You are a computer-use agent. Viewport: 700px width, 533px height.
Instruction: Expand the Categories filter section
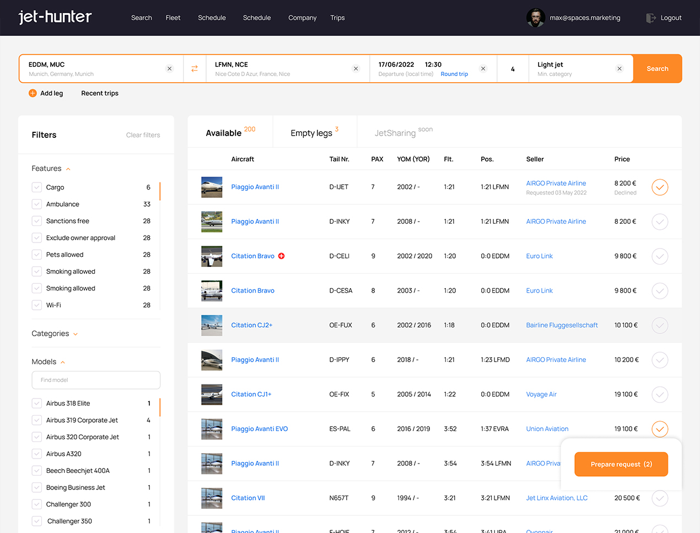76,334
